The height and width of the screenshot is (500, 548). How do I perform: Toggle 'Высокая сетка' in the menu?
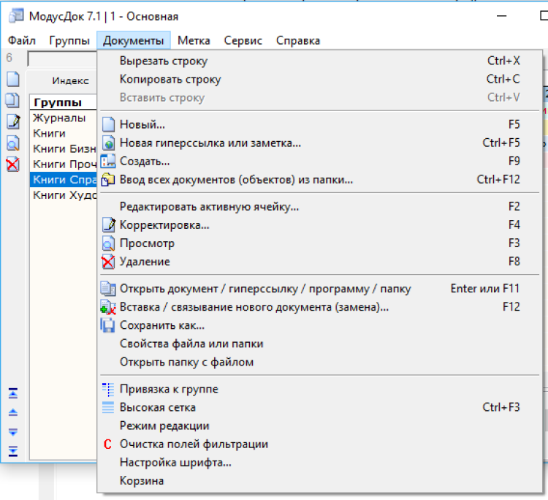pos(157,407)
